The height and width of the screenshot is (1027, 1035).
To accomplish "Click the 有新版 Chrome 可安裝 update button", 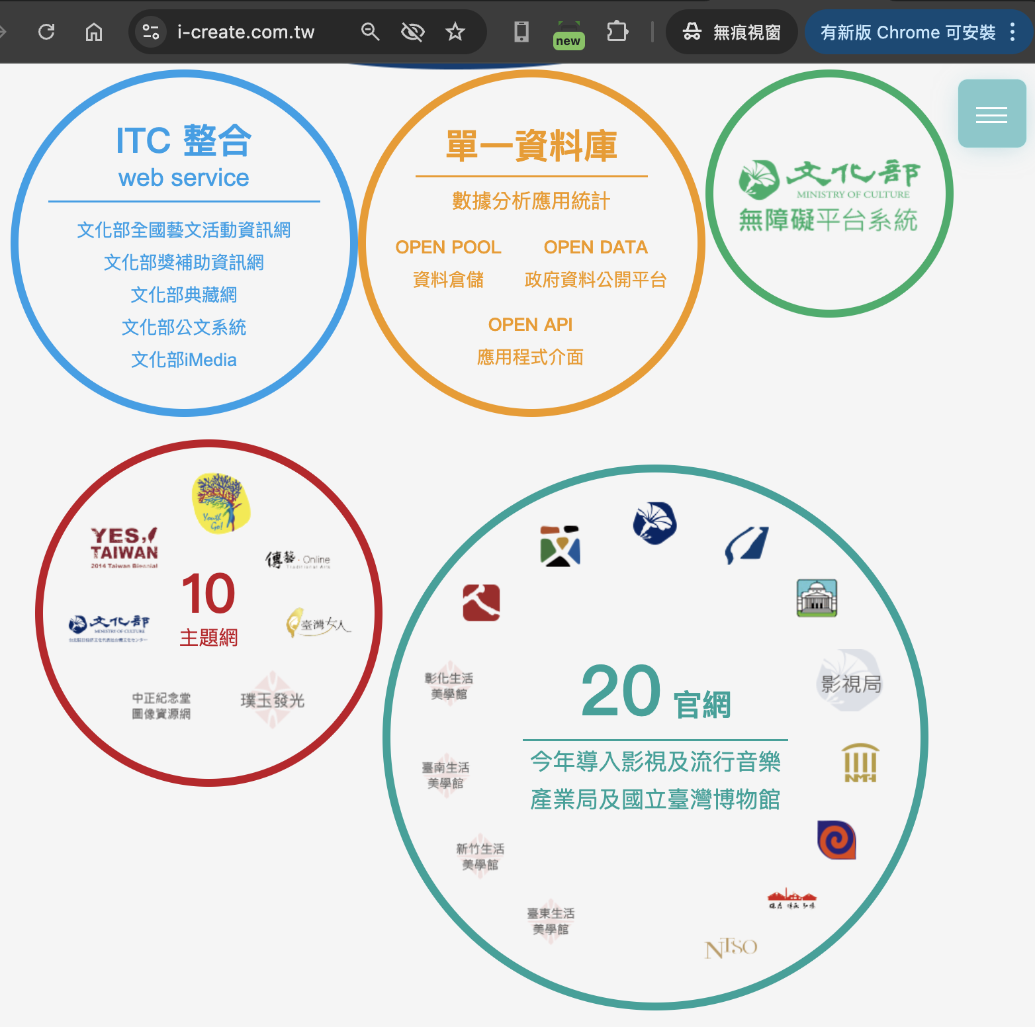I will [x=907, y=32].
